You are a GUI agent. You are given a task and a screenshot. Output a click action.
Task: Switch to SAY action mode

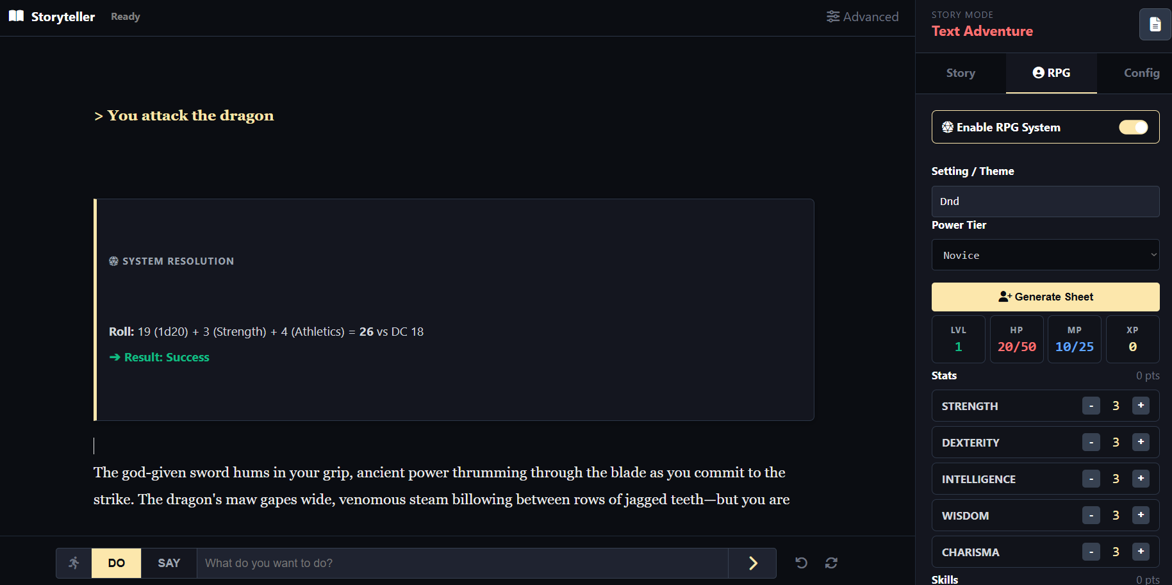169,563
